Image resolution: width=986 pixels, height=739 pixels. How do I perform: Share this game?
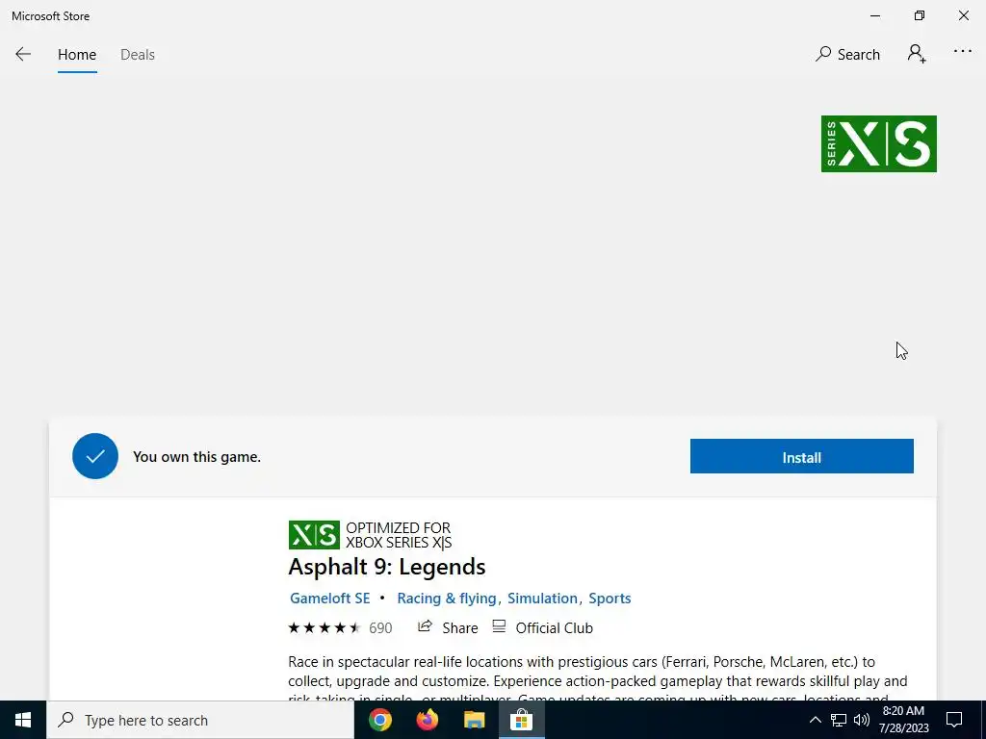tap(448, 627)
